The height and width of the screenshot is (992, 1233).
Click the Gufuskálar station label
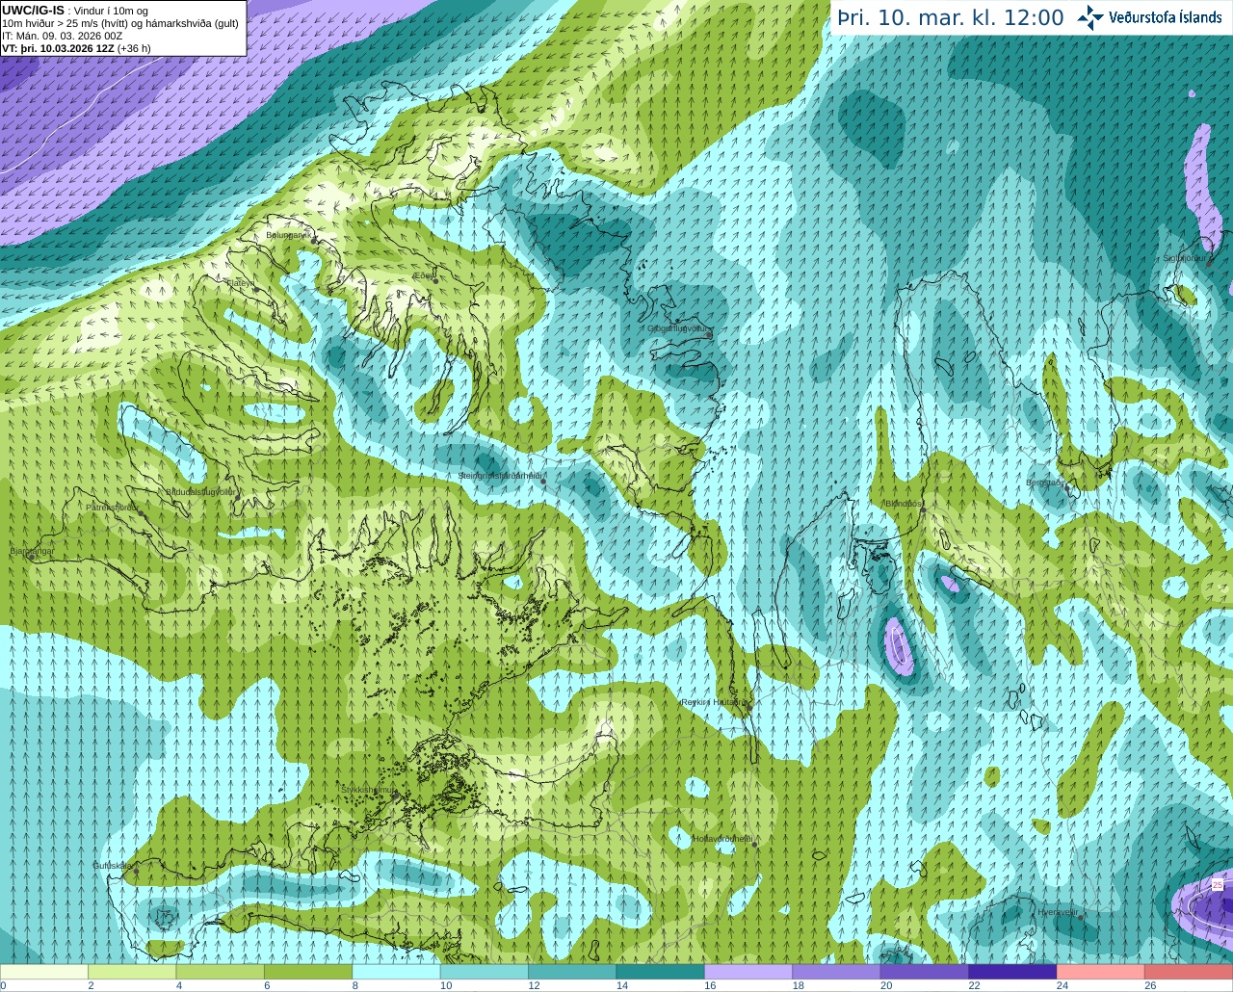click(112, 866)
